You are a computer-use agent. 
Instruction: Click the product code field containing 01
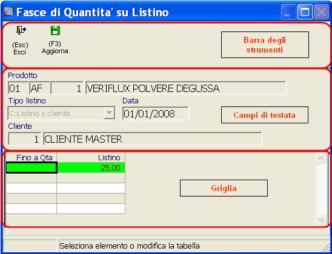18,88
